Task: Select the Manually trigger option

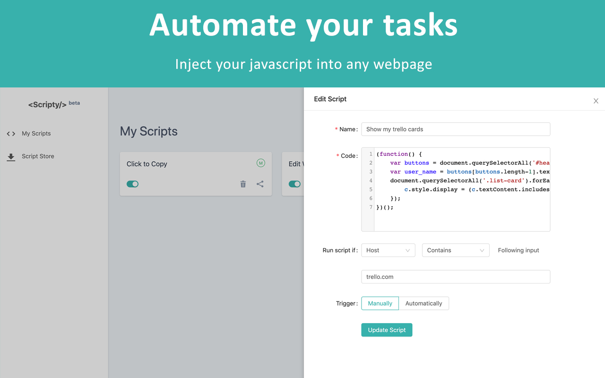Action: [x=380, y=303]
